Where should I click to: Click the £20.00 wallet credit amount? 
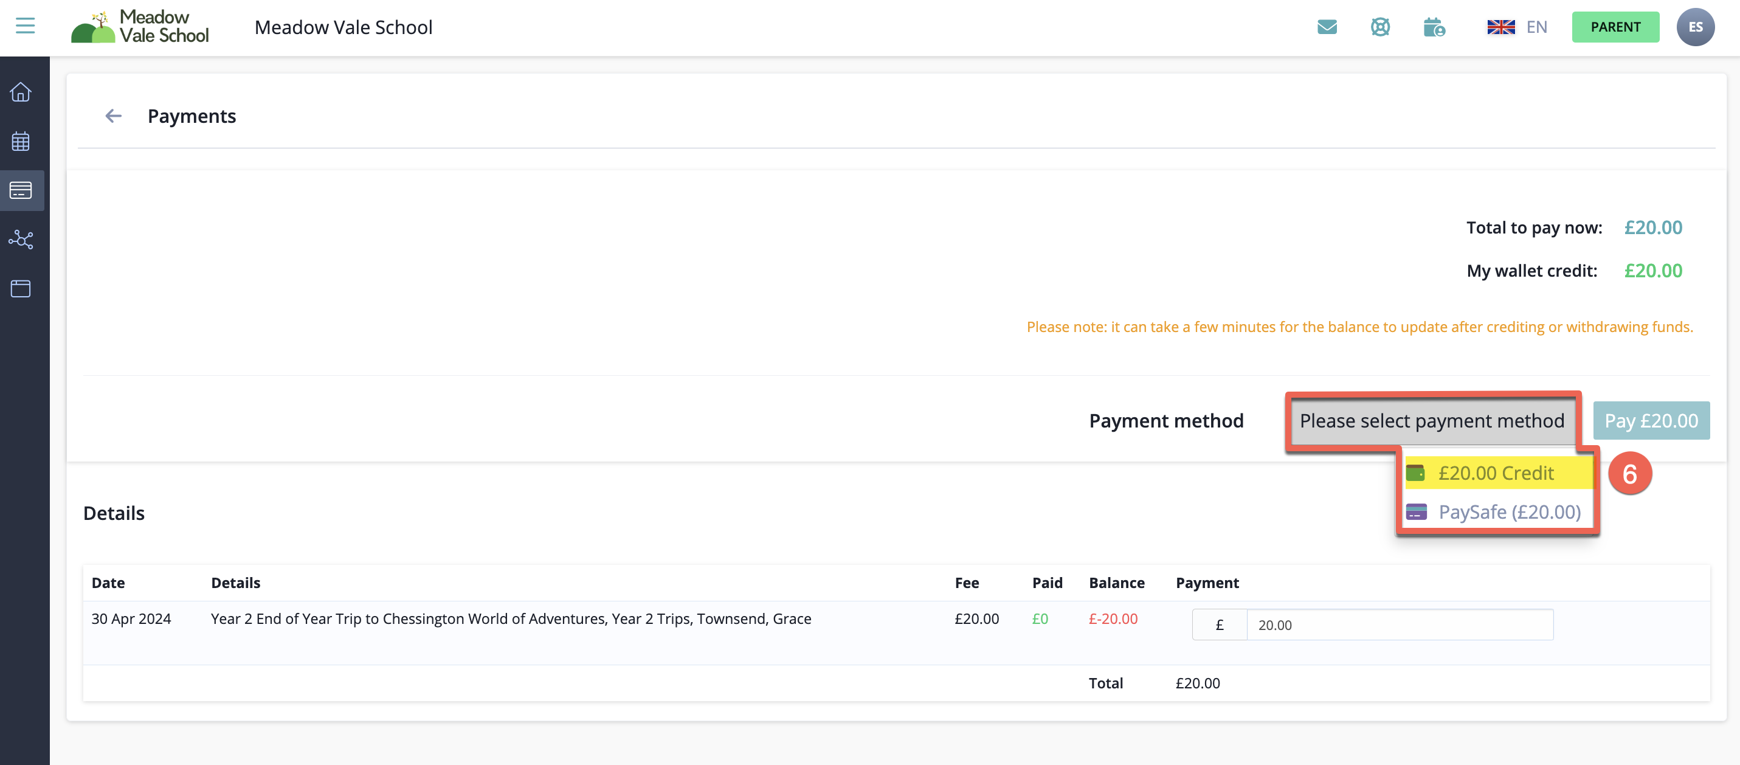1652,271
